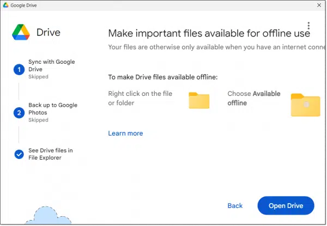Click the plain yellow folder icon
327x226 pixels.
click(x=199, y=100)
